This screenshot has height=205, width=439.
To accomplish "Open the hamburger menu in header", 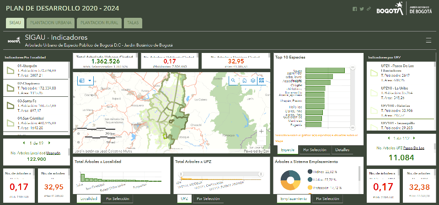I will pyautogui.click(x=428, y=40).
